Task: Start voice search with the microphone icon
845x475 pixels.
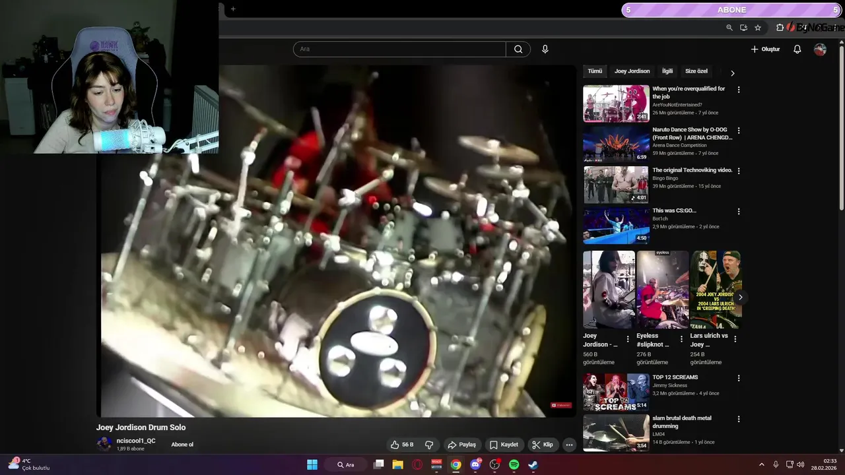Action: coord(545,49)
